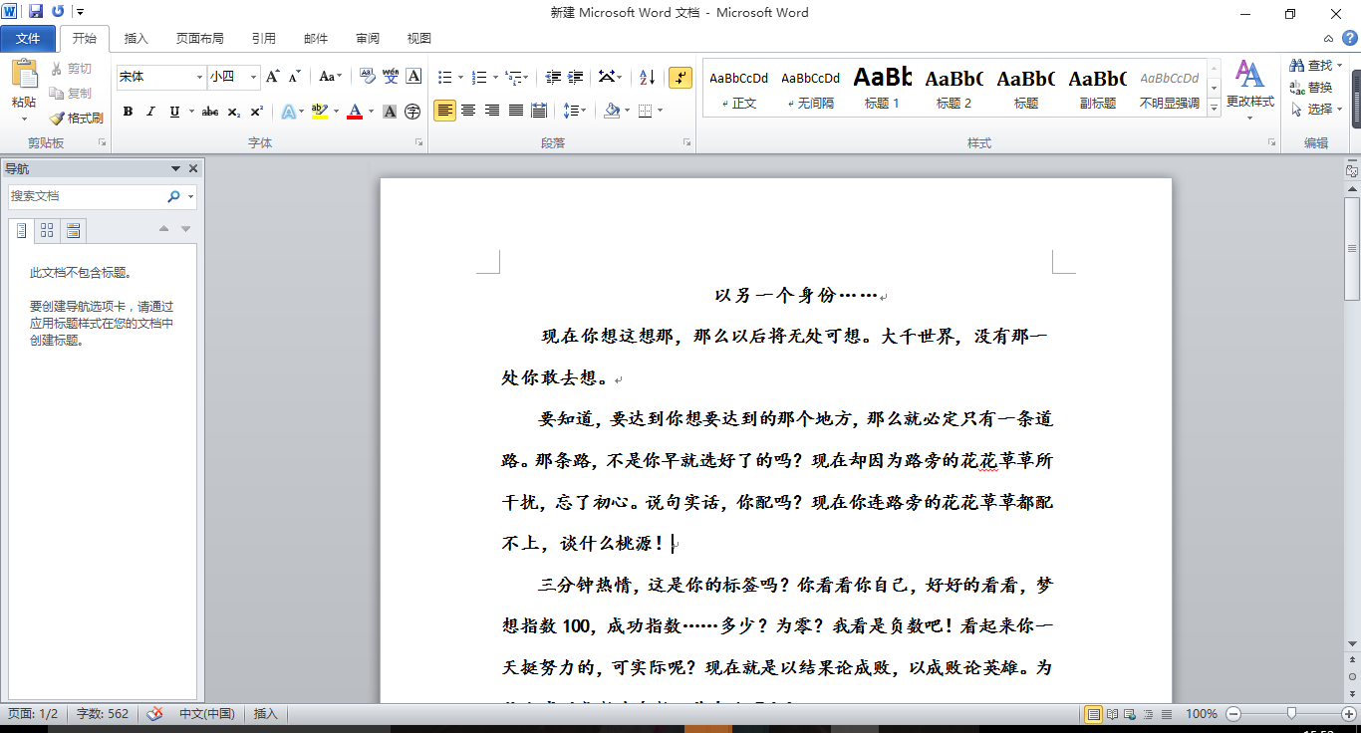Apply the 标题 1 heading style
1361x733 pixels.
click(x=883, y=88)
